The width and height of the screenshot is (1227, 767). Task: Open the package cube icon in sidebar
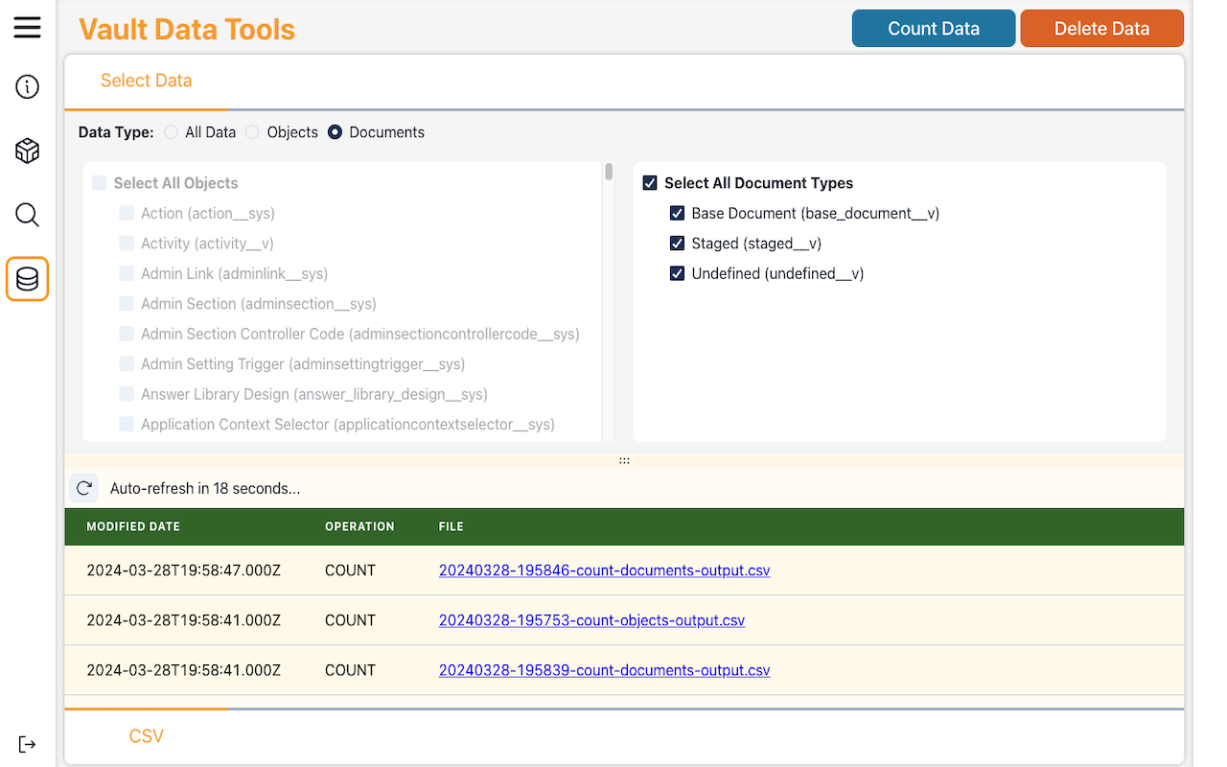click(x=28, y=151)
